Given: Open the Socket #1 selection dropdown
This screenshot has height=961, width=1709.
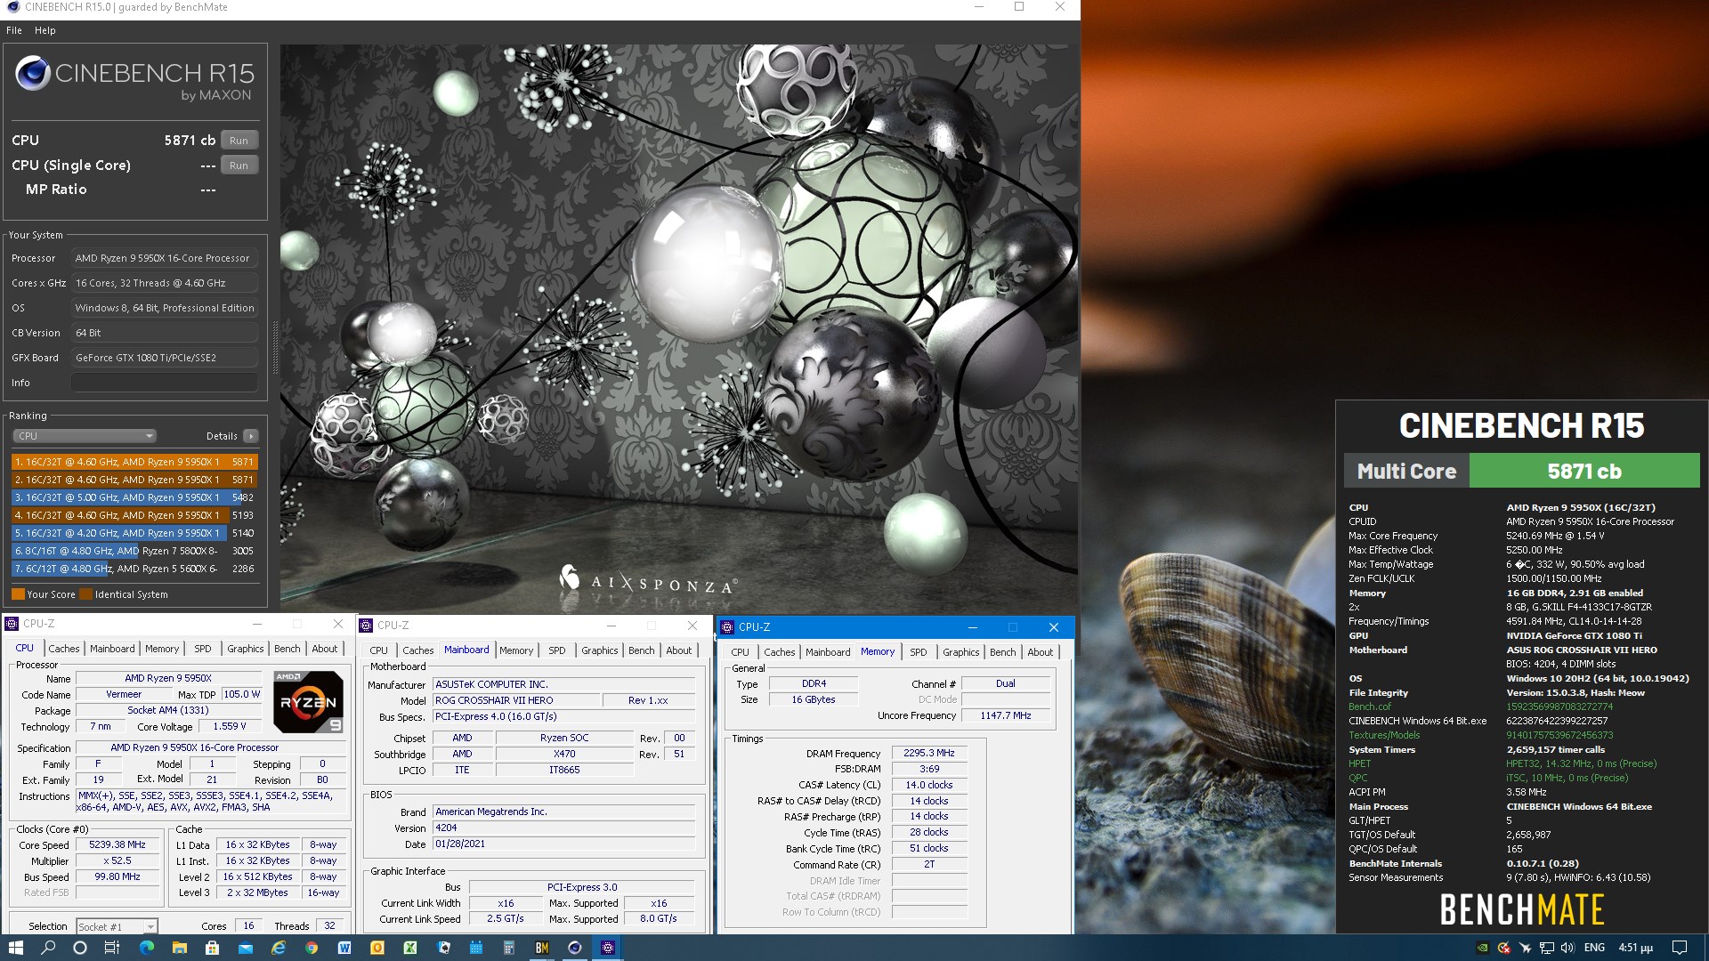Looking at the screenshot, I should [x=117, y=926].
